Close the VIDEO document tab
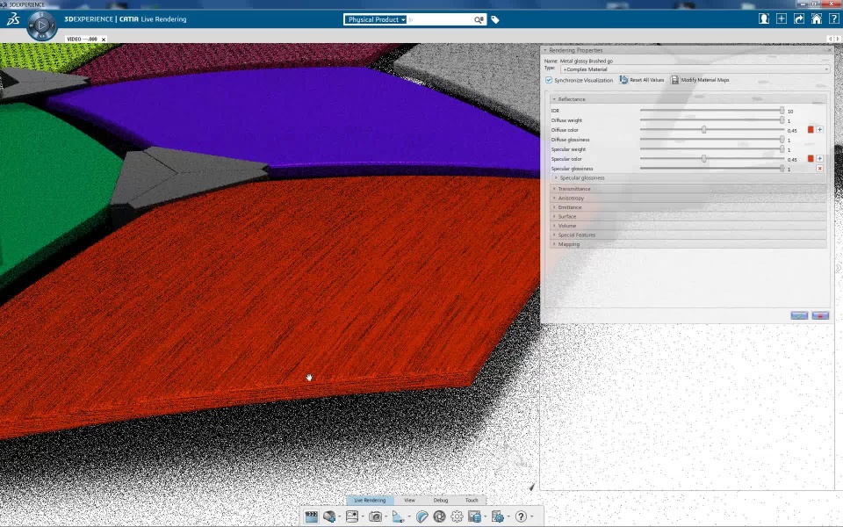The width and height of the screenshot is (843, 527). 104,40
